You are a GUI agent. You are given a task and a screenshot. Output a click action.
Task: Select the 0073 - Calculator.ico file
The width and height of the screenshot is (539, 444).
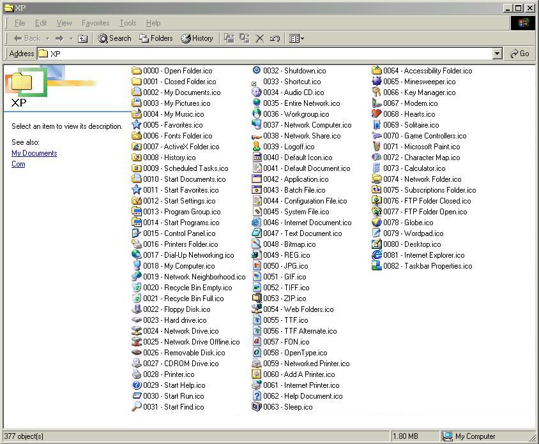coord(424,168)
